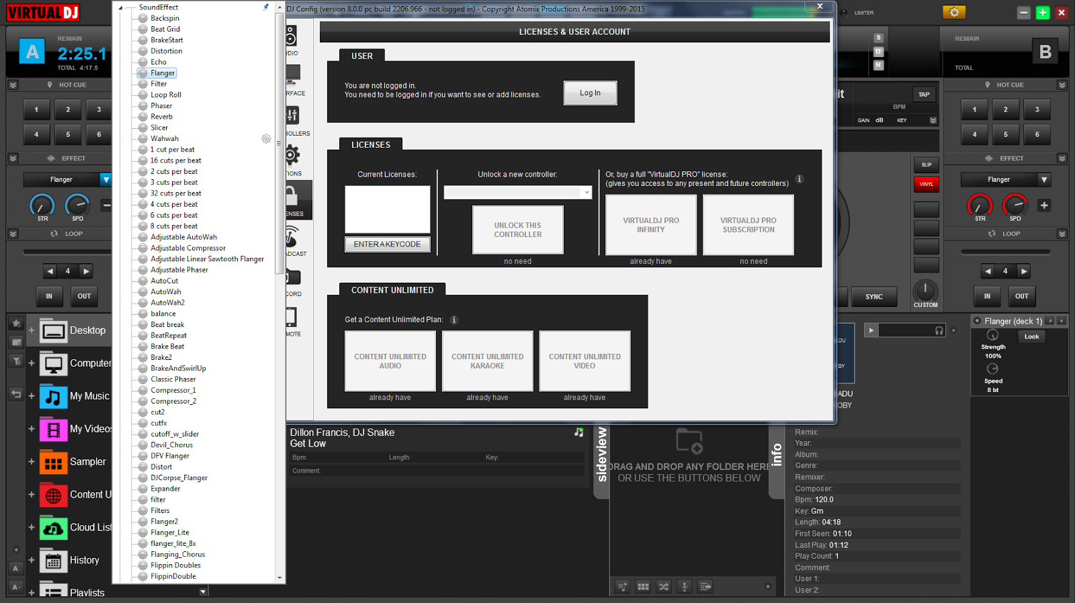Viewport: 1075px width, 603px height.
Task: Expand the Computer folder plus sign
Action: pos(31,363)
